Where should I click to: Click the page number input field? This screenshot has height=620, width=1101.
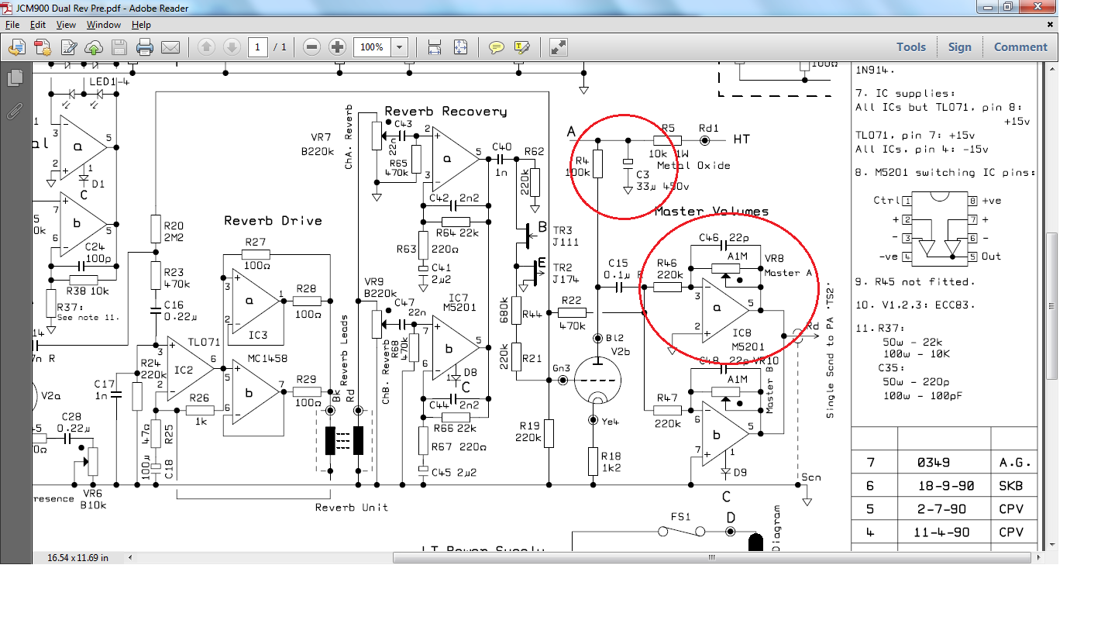(258, 47)
